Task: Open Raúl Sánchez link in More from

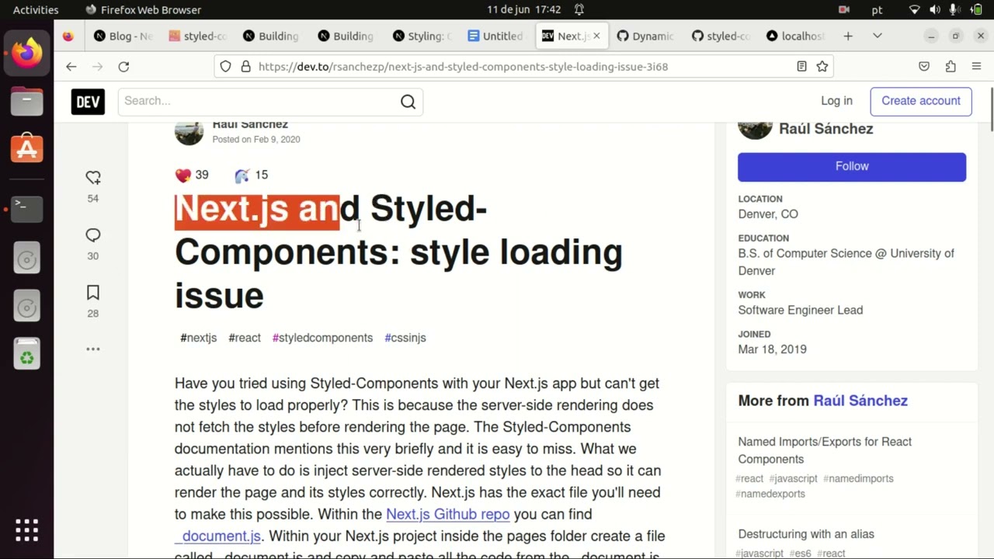Action: click(x=860, y=401)
